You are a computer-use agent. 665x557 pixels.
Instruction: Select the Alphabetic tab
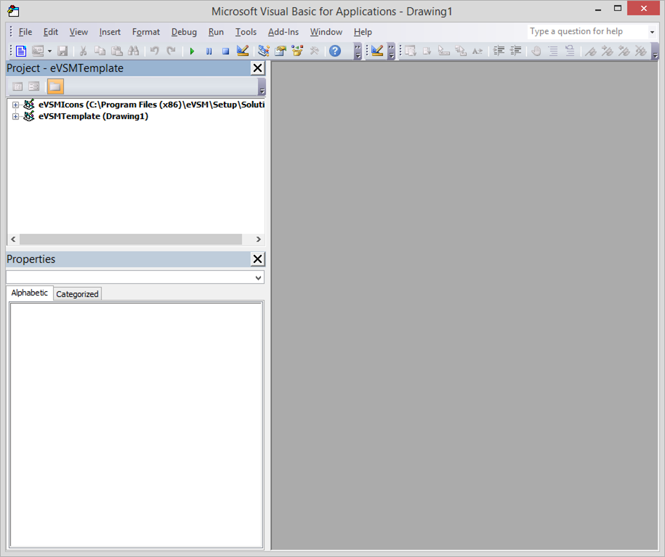(x=30, y=293)
